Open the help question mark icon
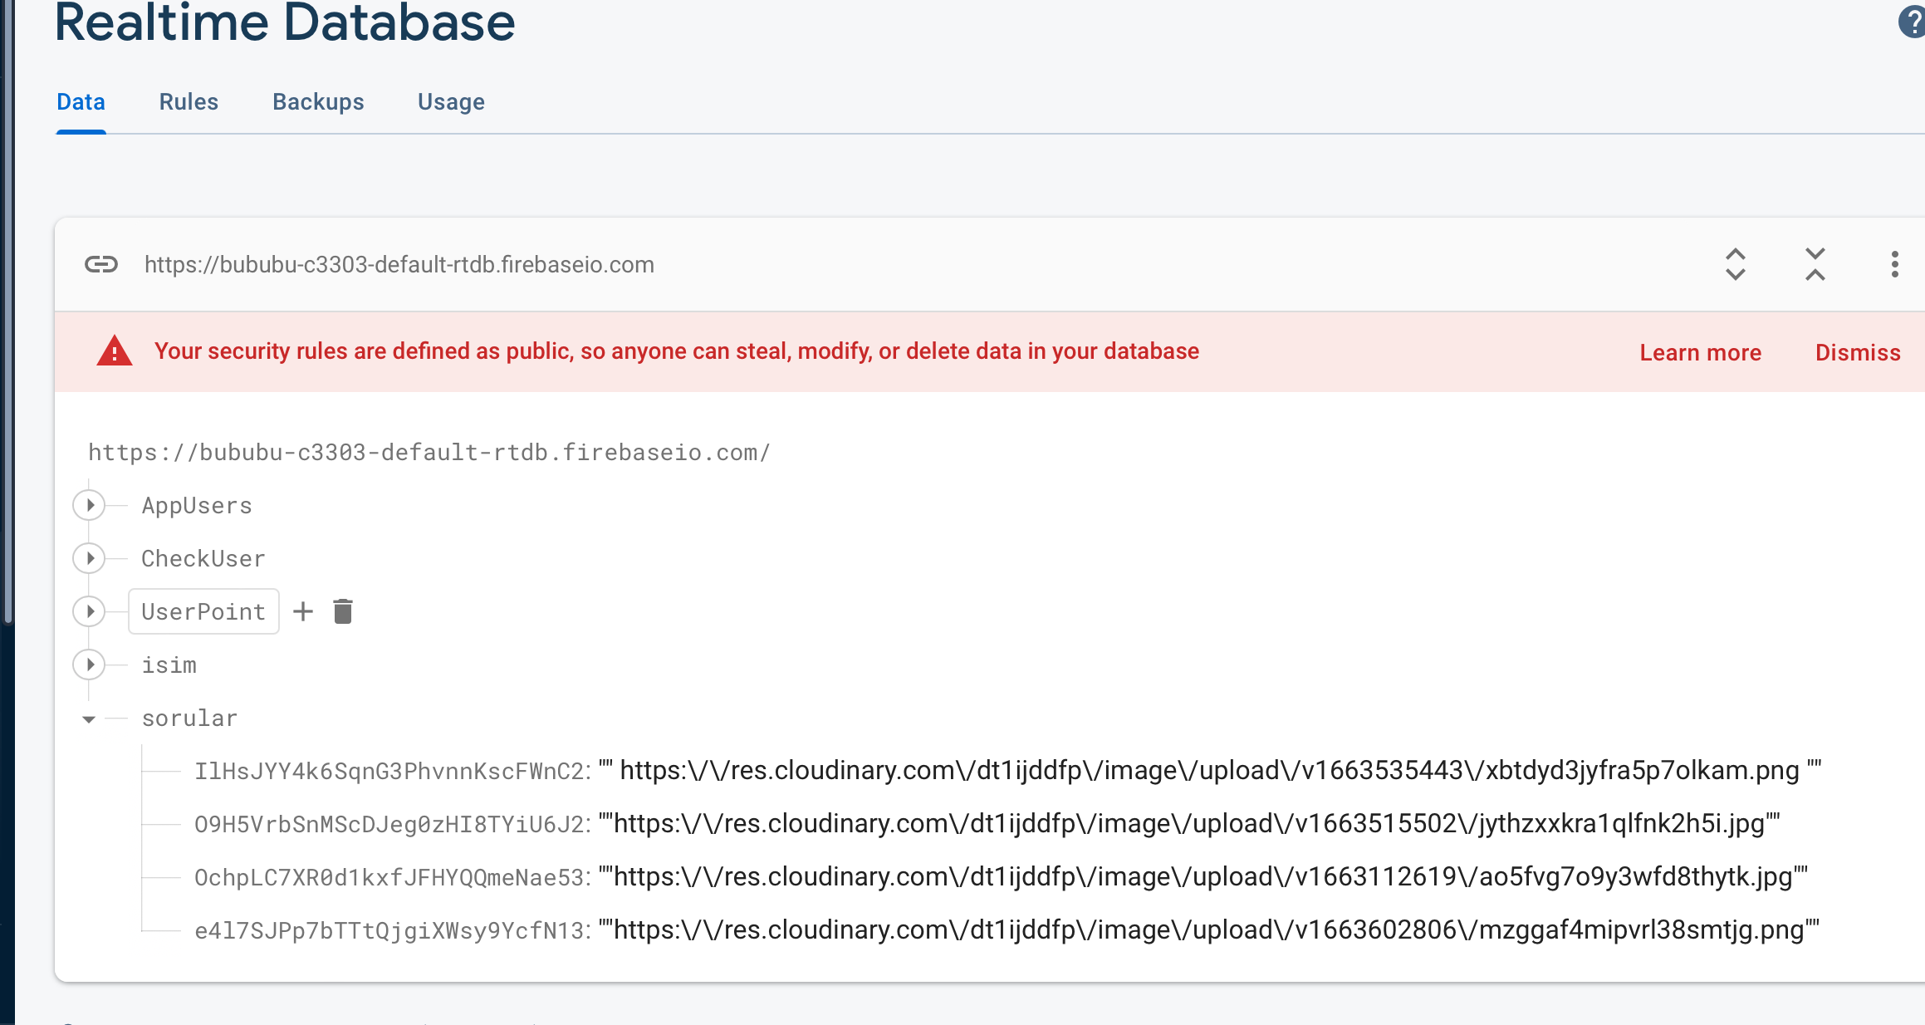The width and height of the screenshot is (1925, 1025). (x=1910, y=22)
